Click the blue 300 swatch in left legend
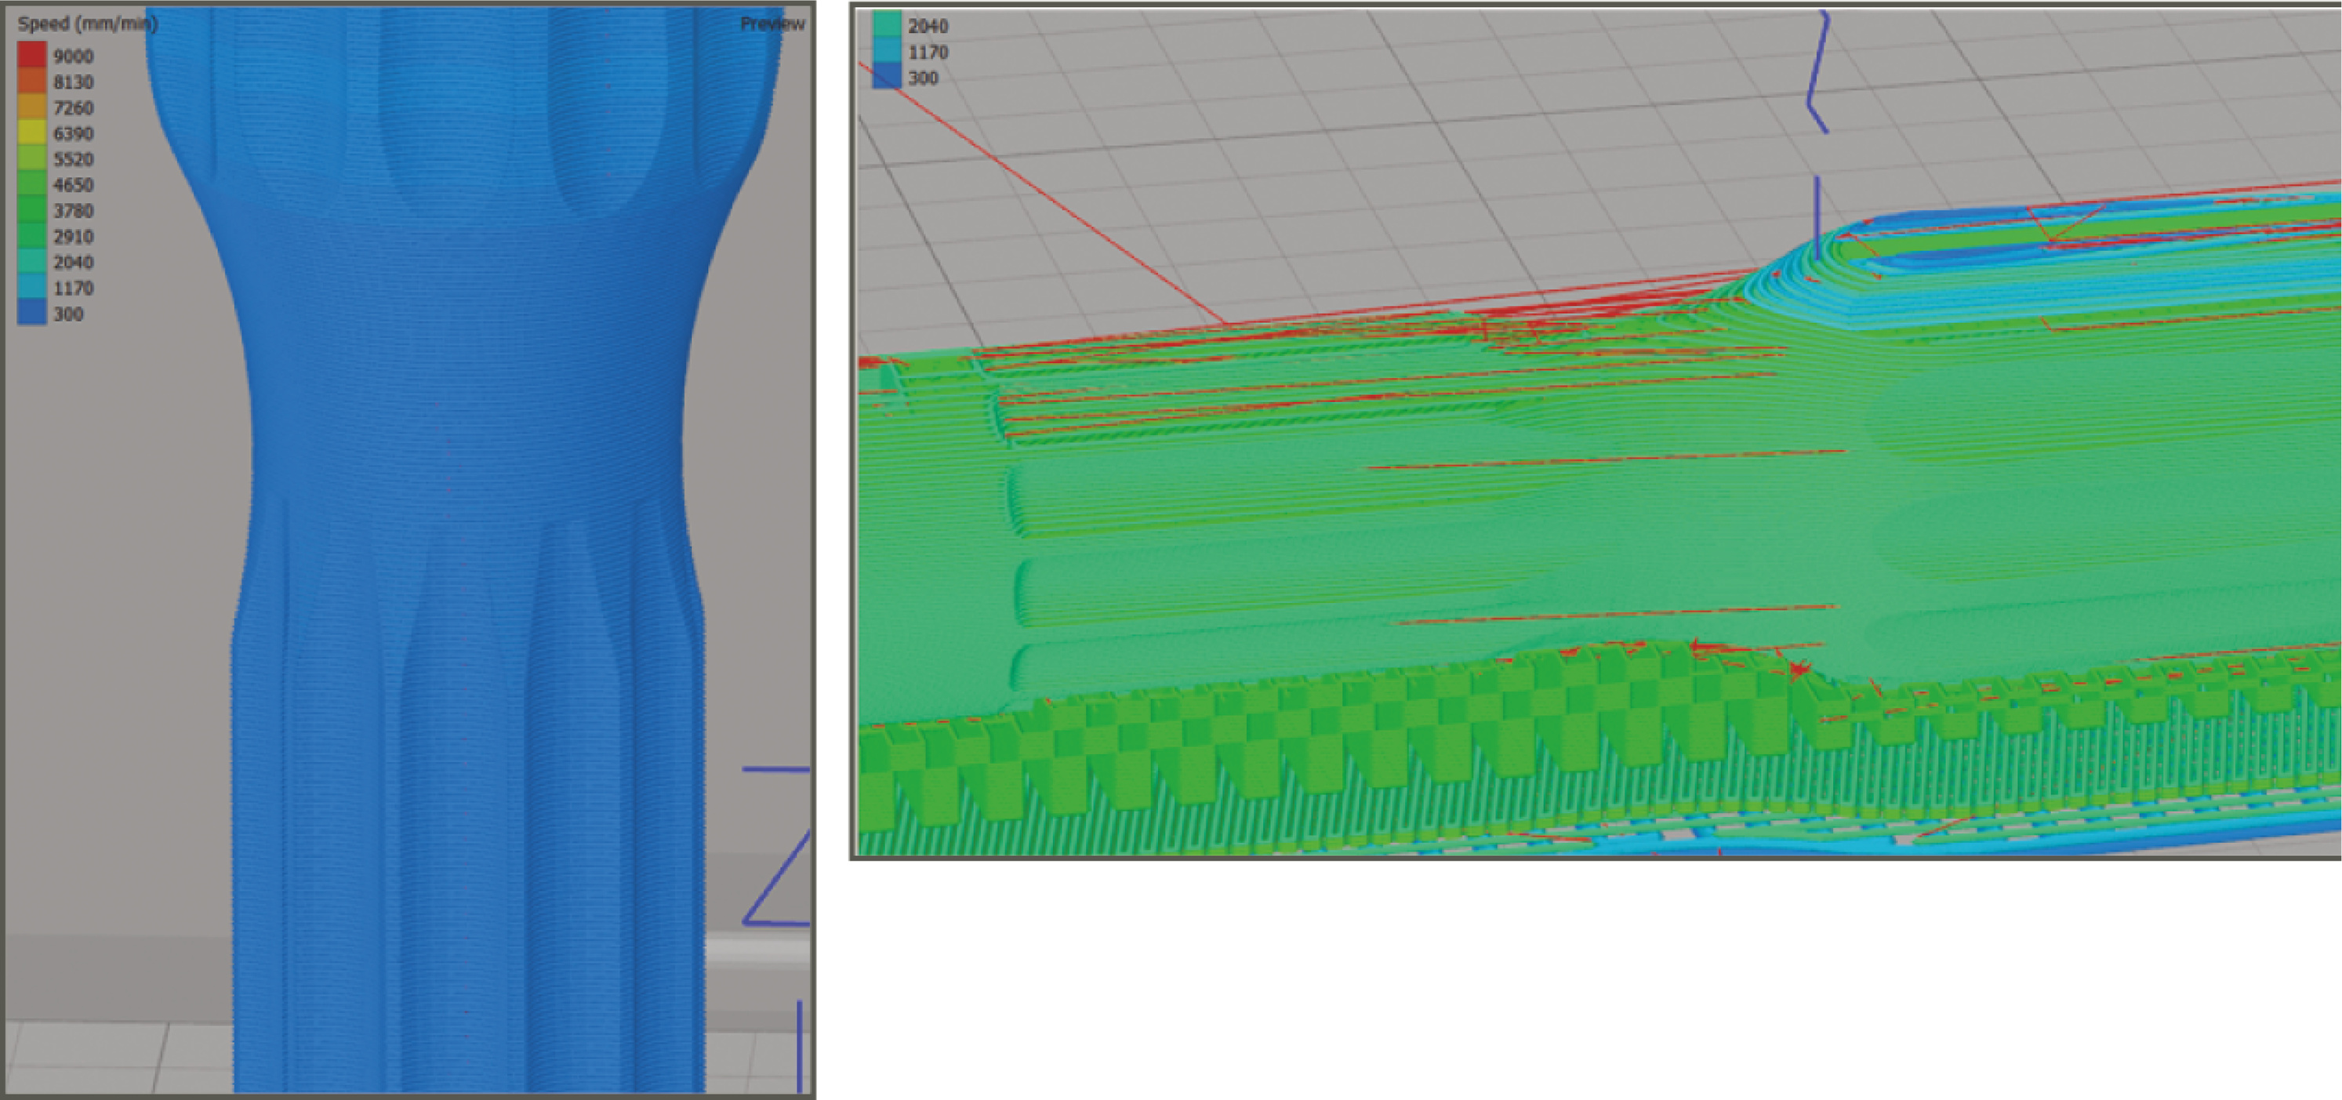 click(32, 313)
